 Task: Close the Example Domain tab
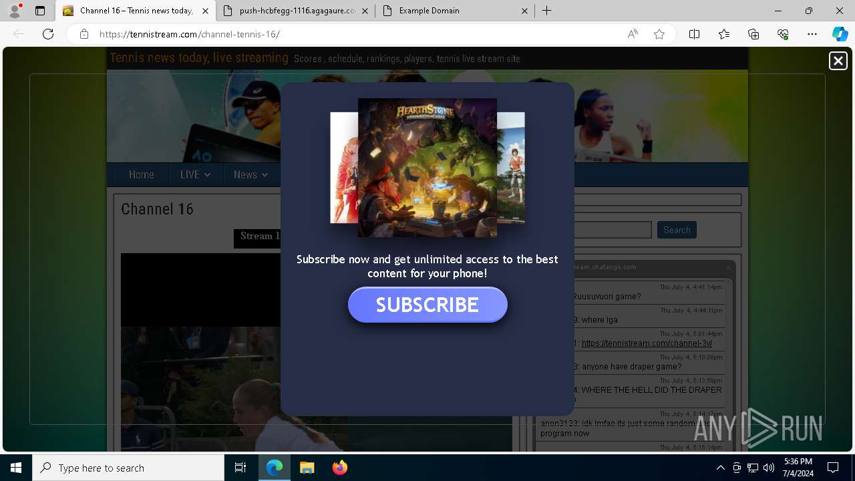(524, 11)
